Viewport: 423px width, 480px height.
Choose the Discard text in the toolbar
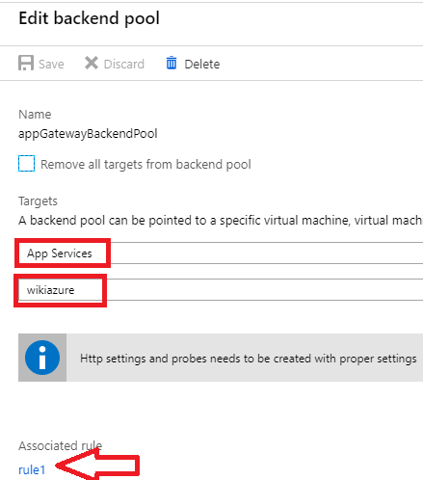[x=124, y=64]
